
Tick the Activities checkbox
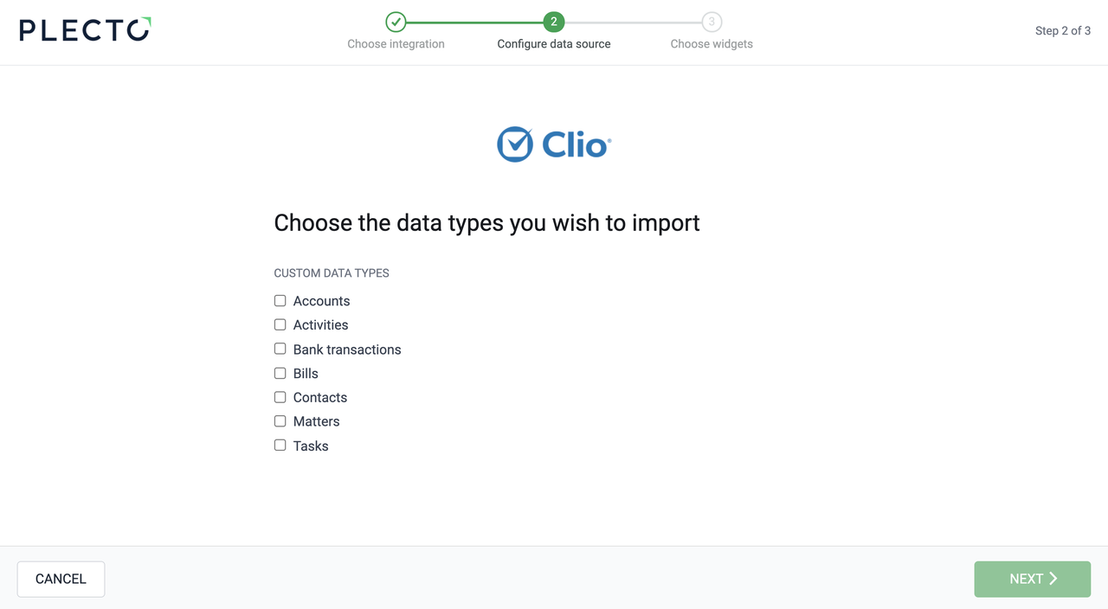(x=280, y=325)
